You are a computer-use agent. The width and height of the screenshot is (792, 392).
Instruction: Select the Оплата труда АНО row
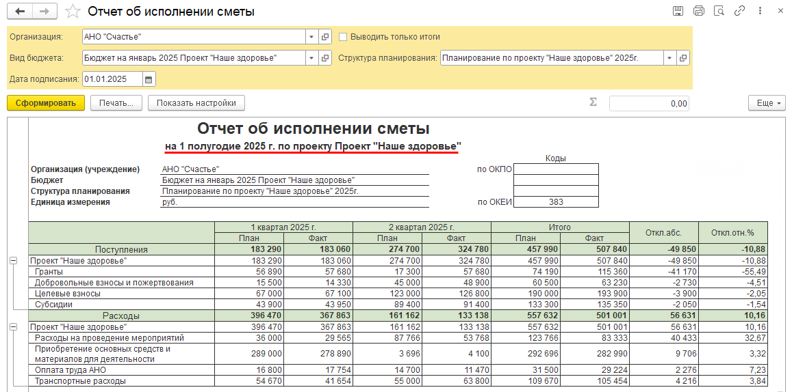tap(69, 370)
